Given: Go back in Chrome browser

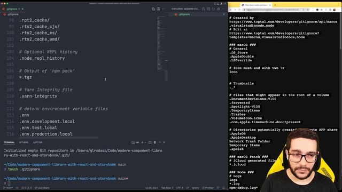Looking at the screenshot, I should [x=230, y=10].
